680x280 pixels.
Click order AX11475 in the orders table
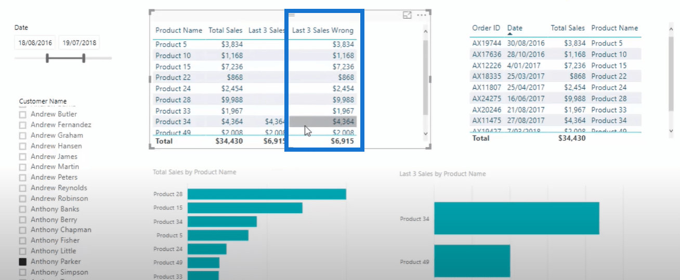coord(487,121)
